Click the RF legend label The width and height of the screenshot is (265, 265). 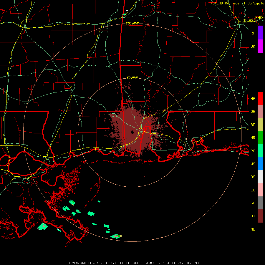[x=253, y=33]
